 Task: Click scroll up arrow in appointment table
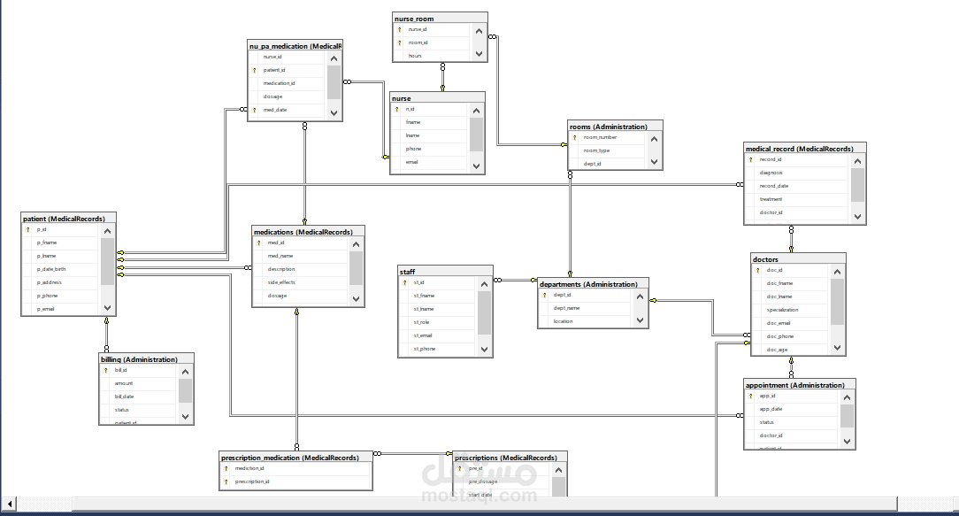tap(847, 398)
